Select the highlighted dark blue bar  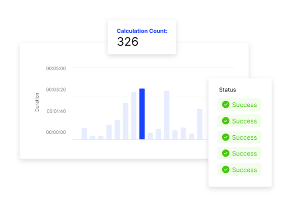142,114
